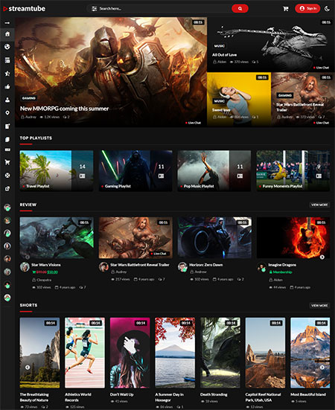The image size is (335, 410).
Task: Open the stacked pages icon in sidebar
Action: click(x=7, y=139)
